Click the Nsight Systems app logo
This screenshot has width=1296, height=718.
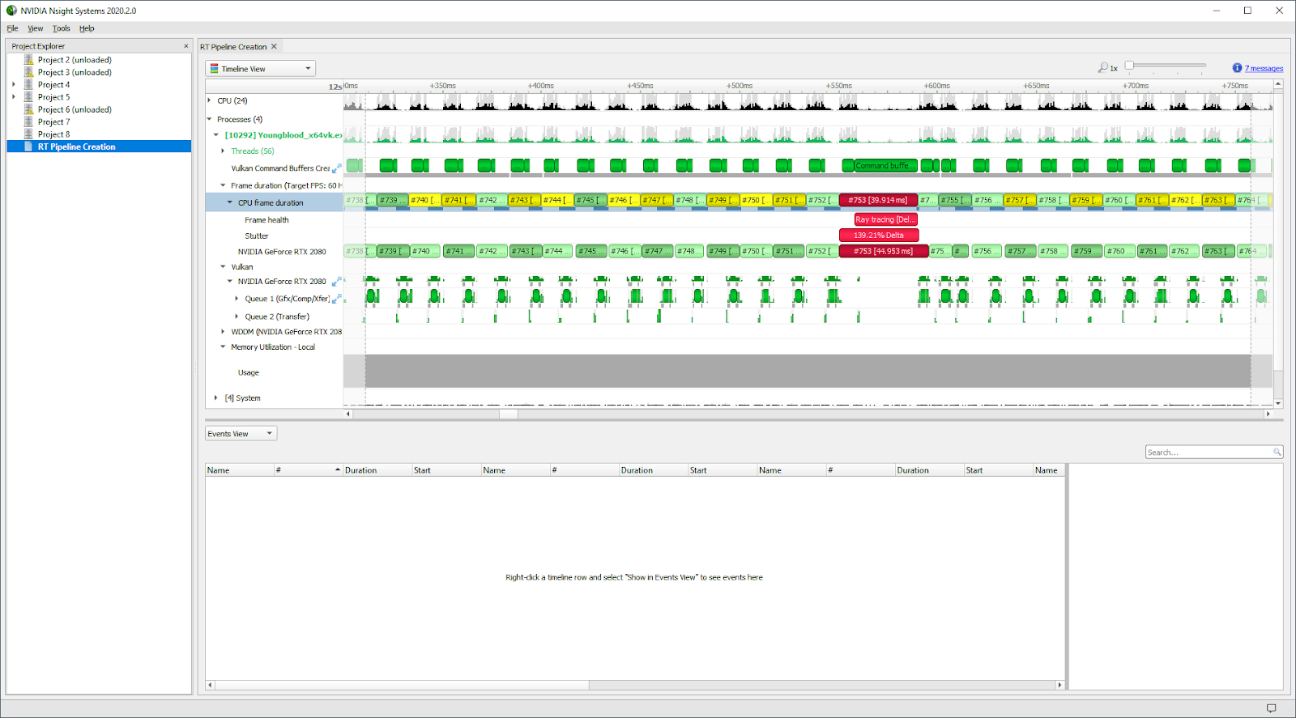tap(11, 11)
